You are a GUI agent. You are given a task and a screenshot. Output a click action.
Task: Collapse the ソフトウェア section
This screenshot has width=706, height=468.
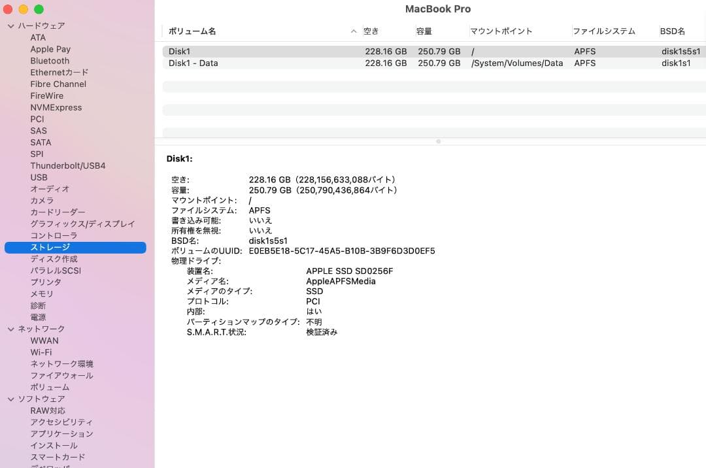pos(10,399)
